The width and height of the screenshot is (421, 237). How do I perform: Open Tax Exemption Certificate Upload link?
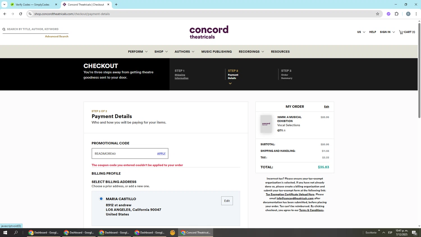[x=290, y=194]
